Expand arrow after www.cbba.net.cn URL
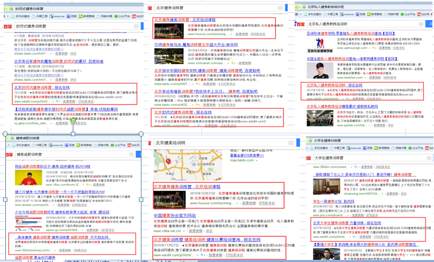 184,231
